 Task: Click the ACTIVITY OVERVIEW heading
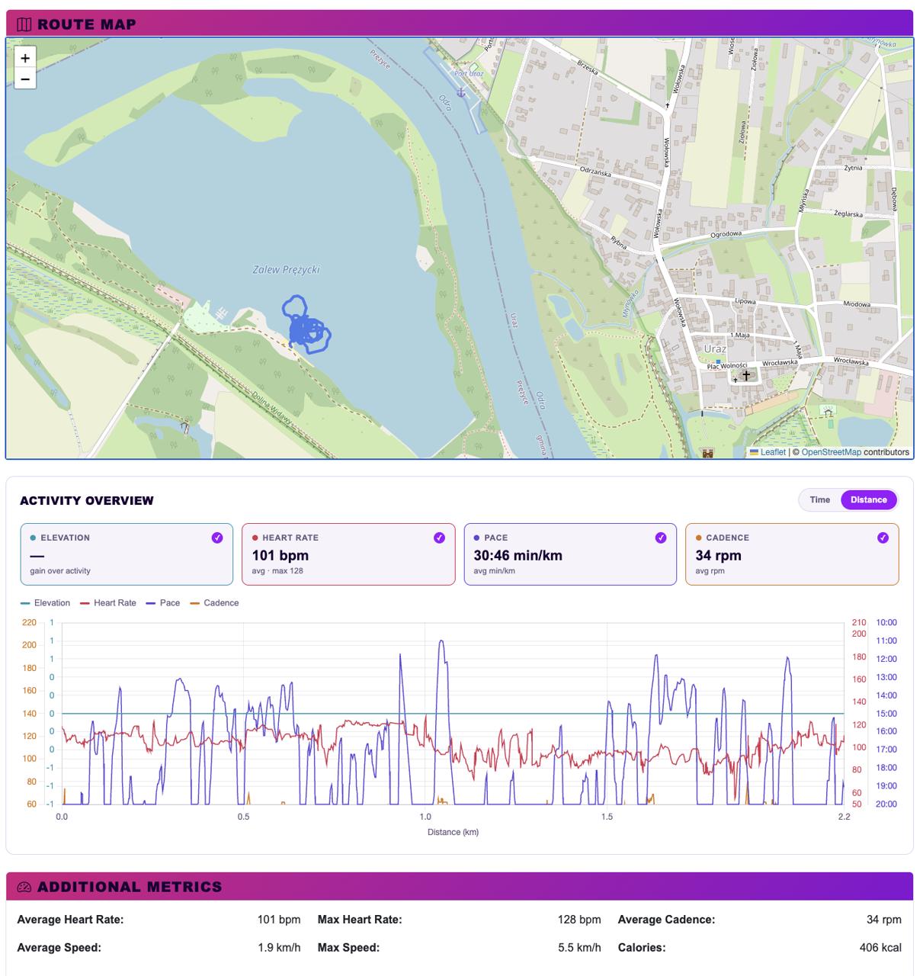click(87, 501)
